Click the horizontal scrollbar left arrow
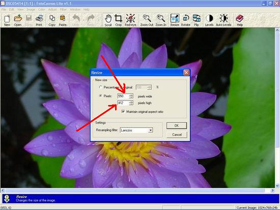 tap(3, 190)
